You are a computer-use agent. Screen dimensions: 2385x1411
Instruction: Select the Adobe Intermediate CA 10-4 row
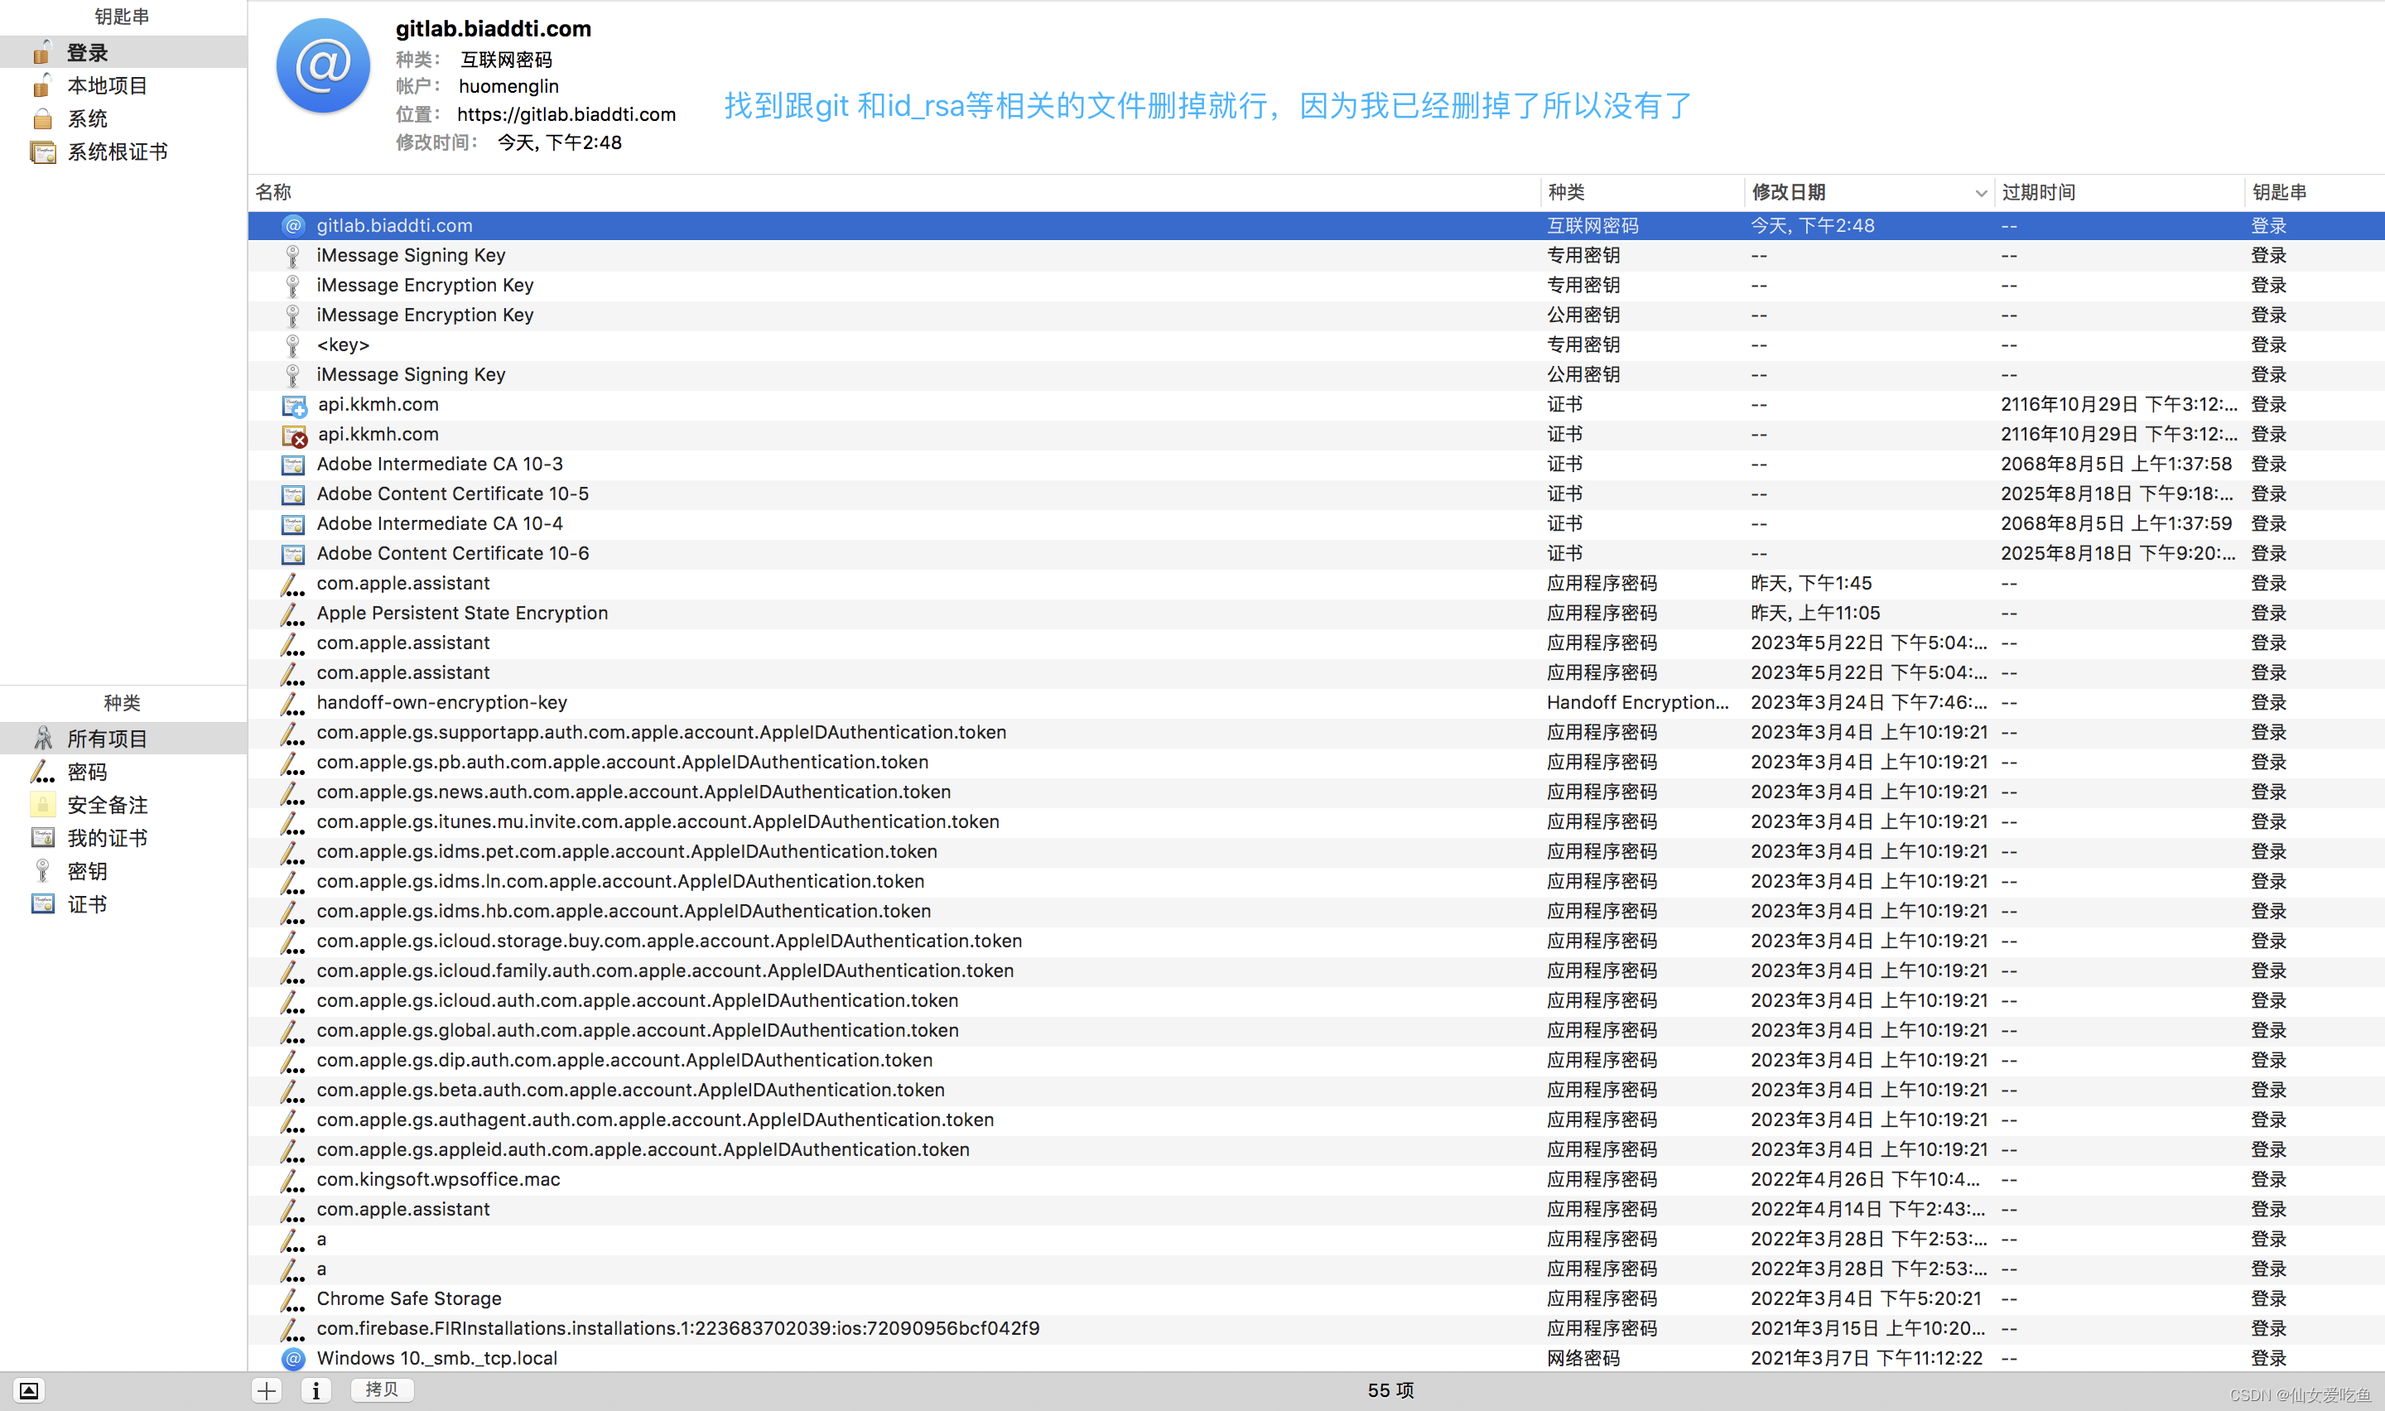click(x=1317, y=524)
